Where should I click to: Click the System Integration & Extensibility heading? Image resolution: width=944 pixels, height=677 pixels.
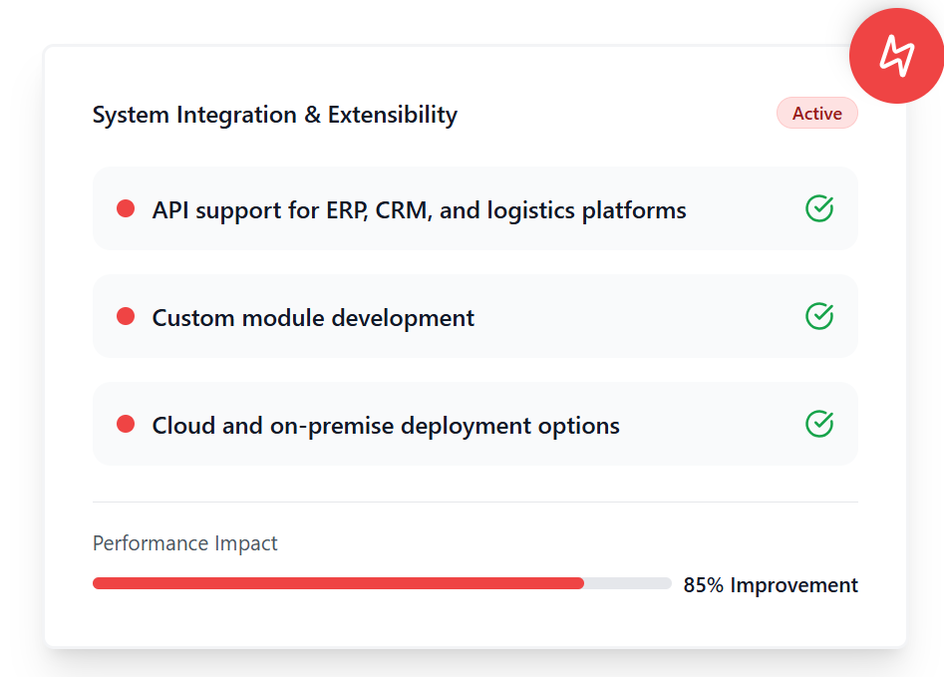click(274, 115)
